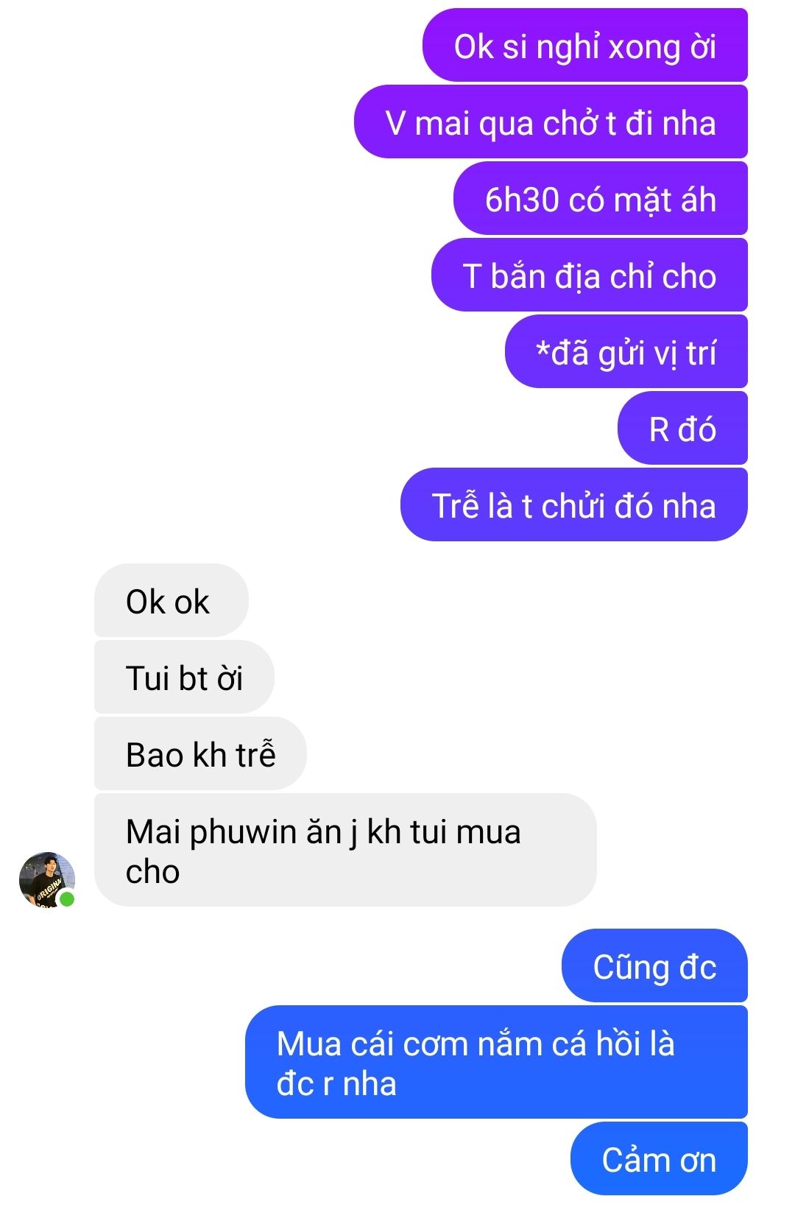Tap the 'Cảm ơn' message bubble
Viewport: 795px width, 1210px height.
pyautogui.click(x=659, y=1158)
